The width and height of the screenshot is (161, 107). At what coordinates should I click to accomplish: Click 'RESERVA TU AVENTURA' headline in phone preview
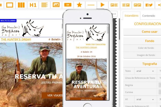(86, 84)
